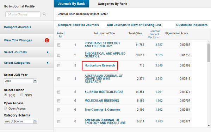Click the scrollbar down arrow
Viewport: 211px width, 132px height.
(x=209, y=125)
